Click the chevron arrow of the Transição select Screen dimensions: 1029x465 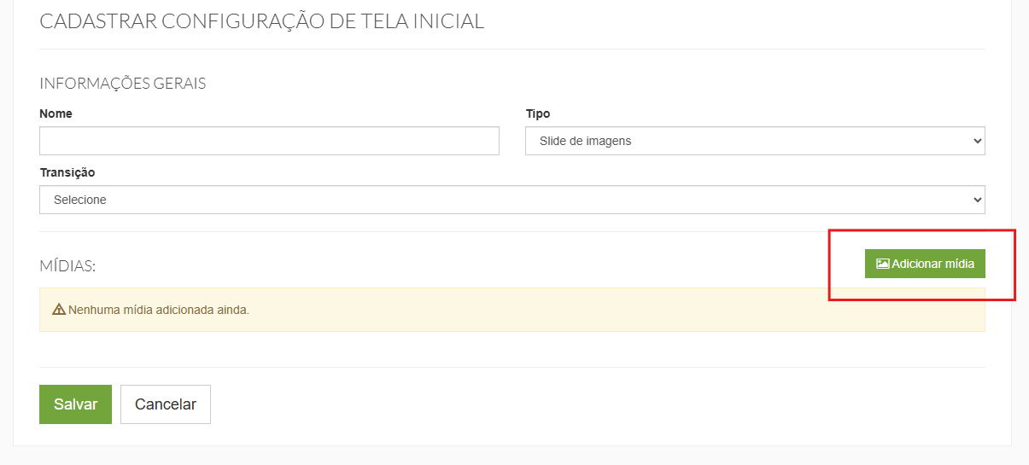coord(978,200)
